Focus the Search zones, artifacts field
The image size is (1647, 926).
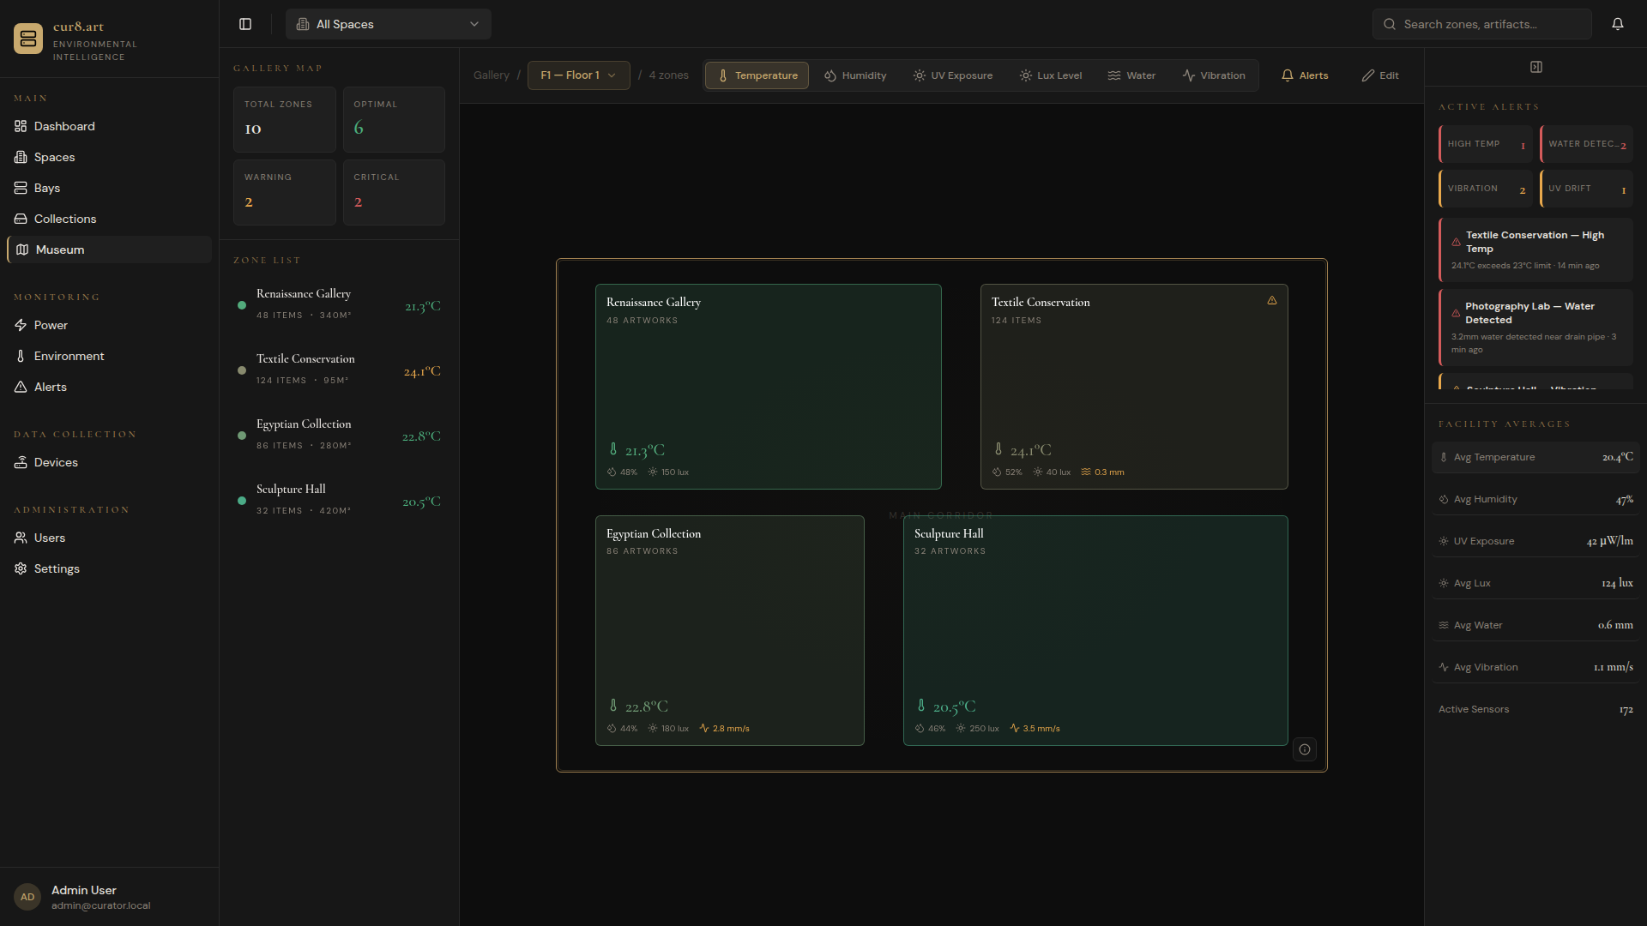[x=1481, y=24]
